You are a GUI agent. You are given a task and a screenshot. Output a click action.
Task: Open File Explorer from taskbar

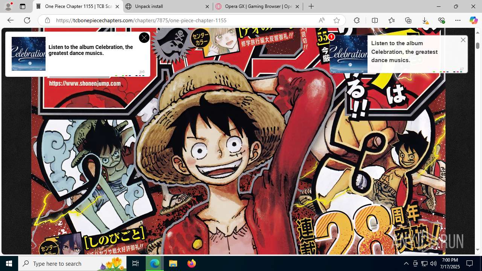[x=173, y=263]
